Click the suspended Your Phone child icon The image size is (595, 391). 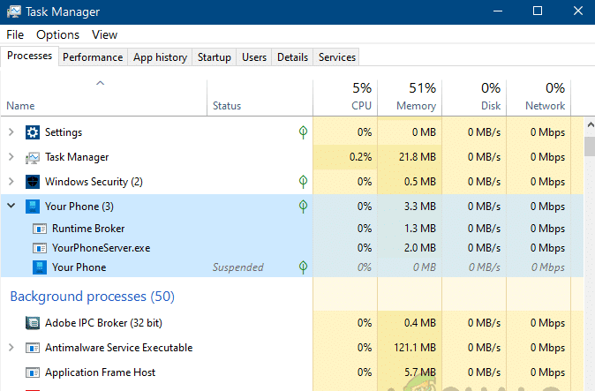coord(40,267)
